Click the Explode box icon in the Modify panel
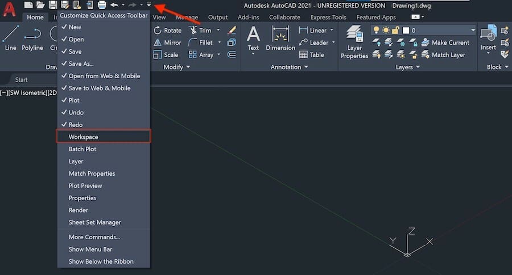The height and width of the screenshot is (275, 512). point(232,43)
